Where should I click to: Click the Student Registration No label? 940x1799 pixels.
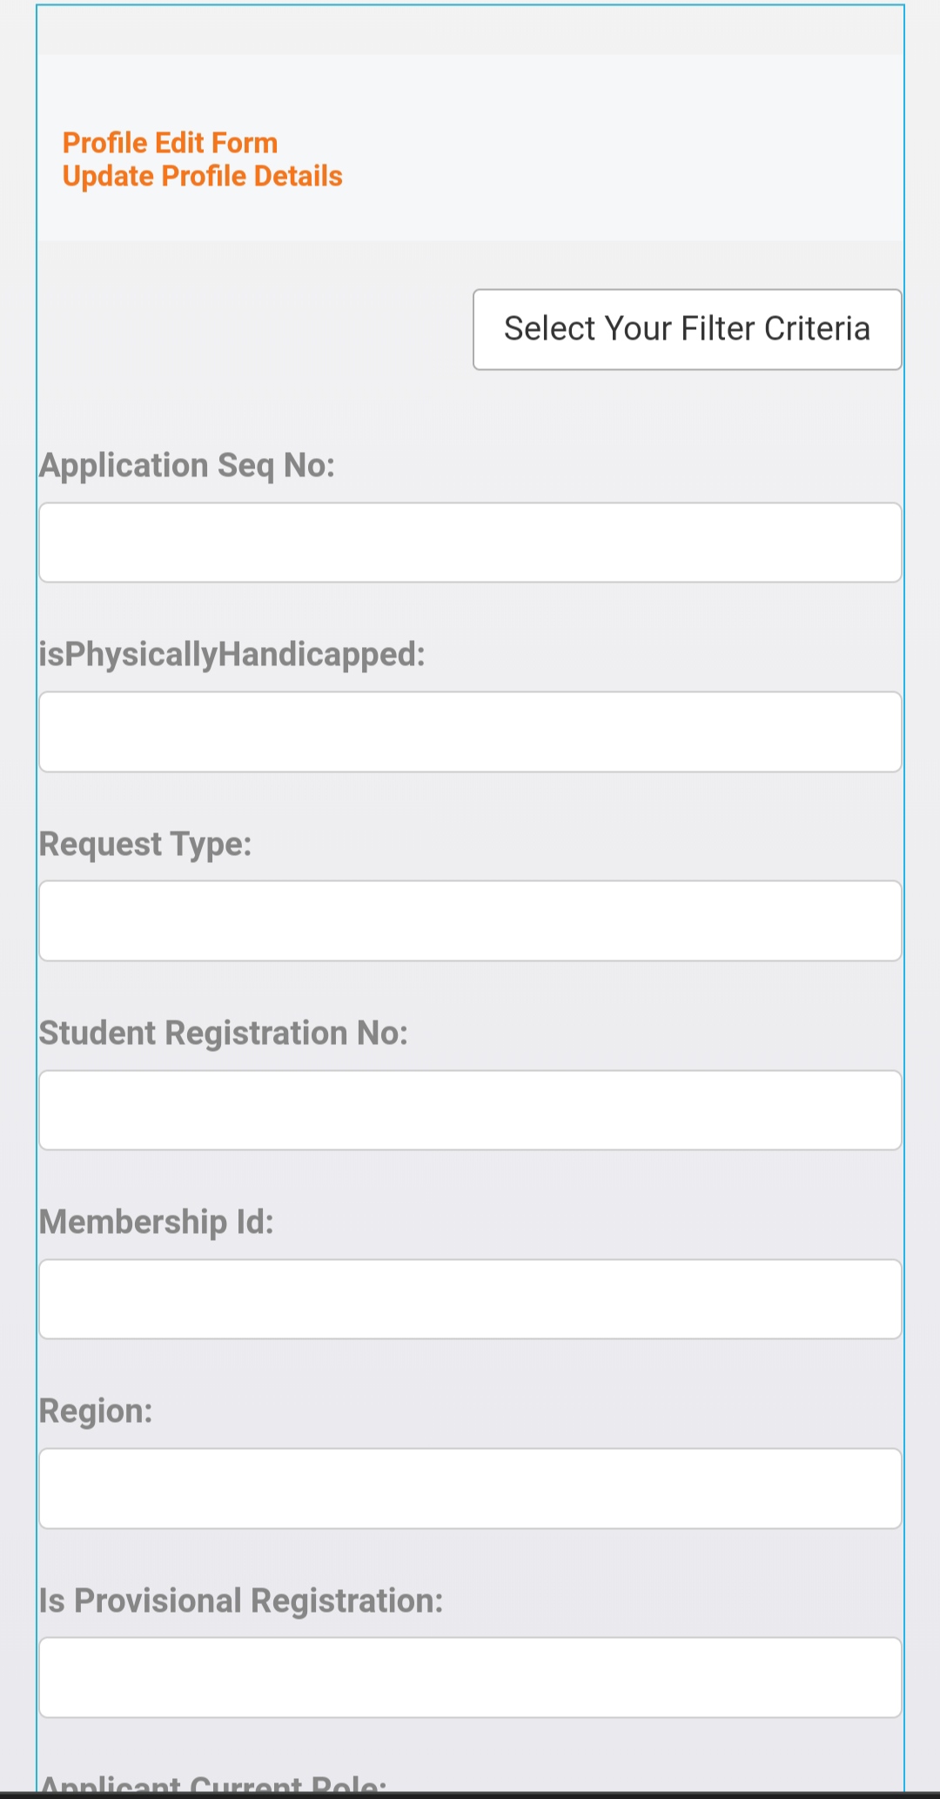(x=224, y=1033)
